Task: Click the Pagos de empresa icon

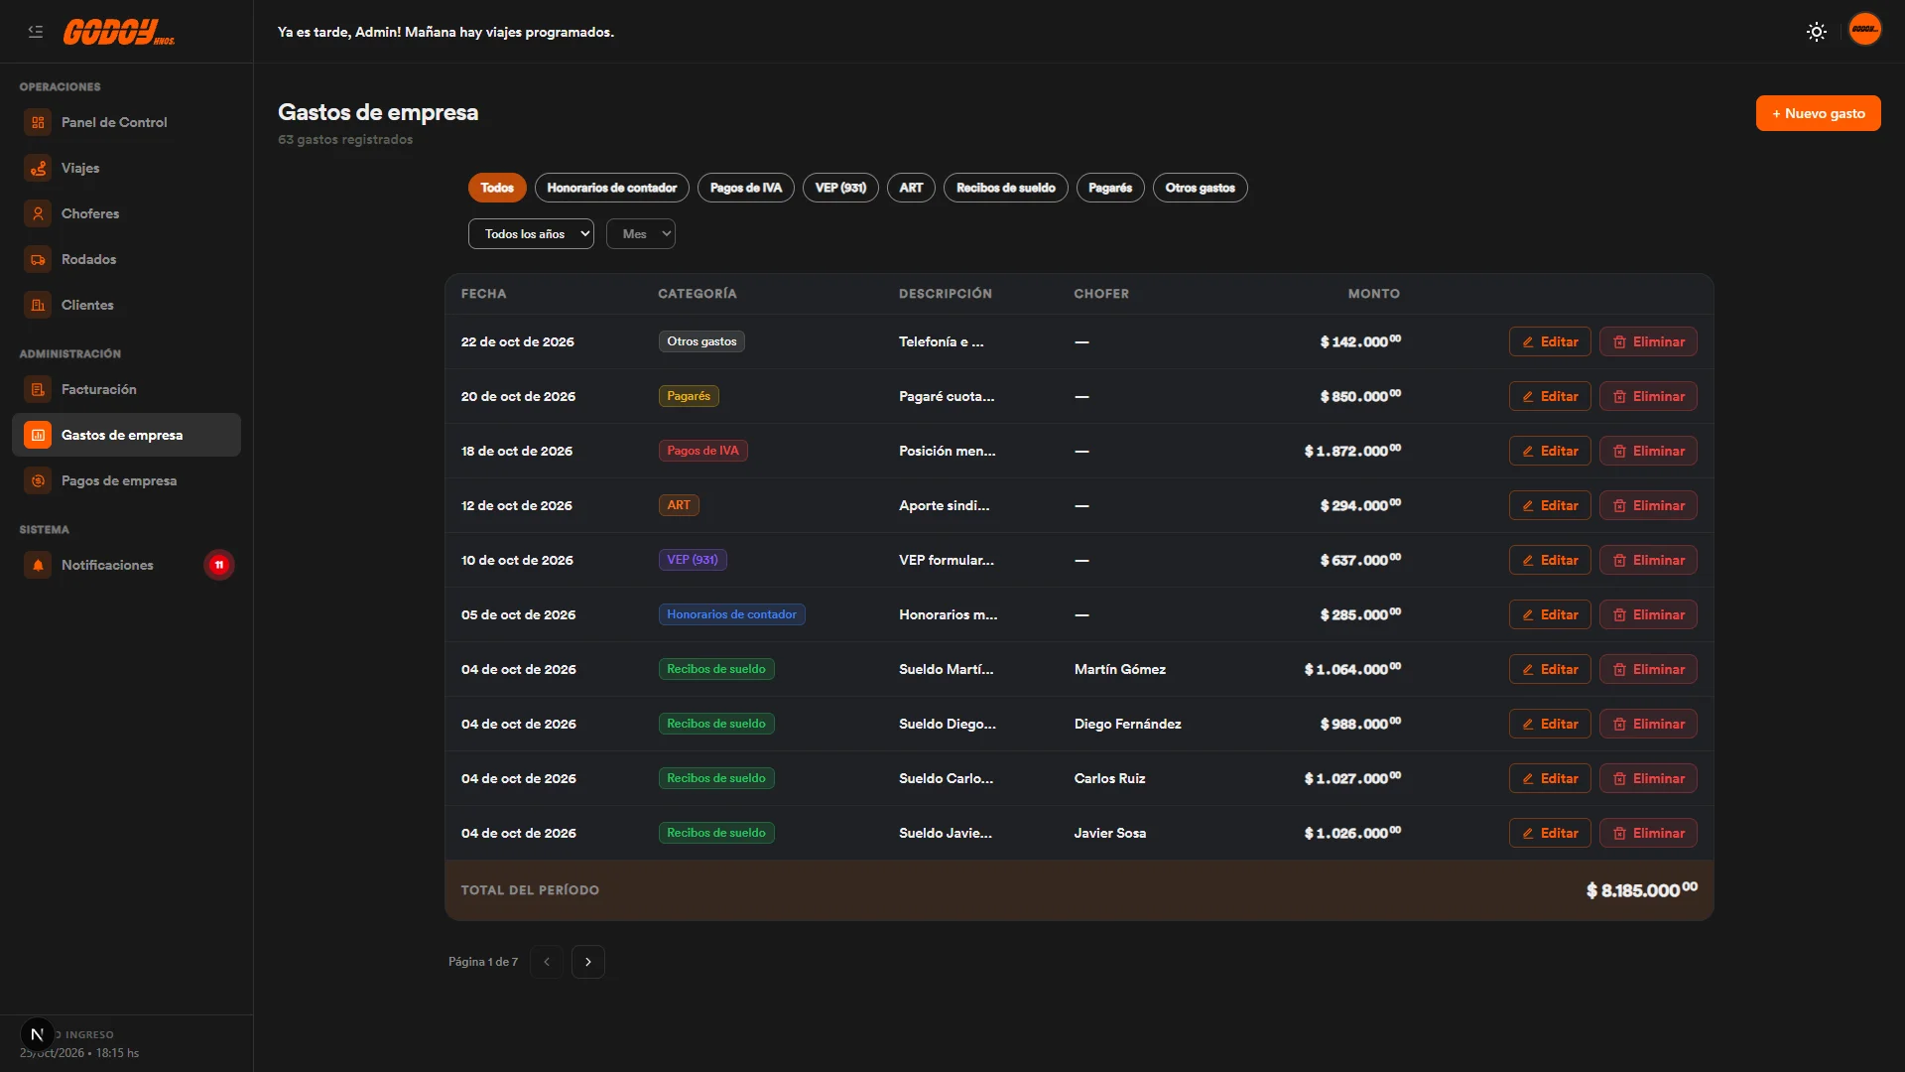Action: pyautogui.click(x=38, y=480)
